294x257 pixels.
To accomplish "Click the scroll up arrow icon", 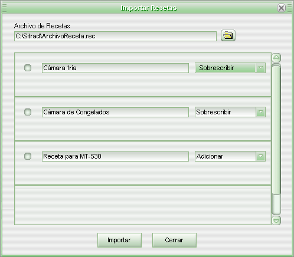I will tap(276, 58).
